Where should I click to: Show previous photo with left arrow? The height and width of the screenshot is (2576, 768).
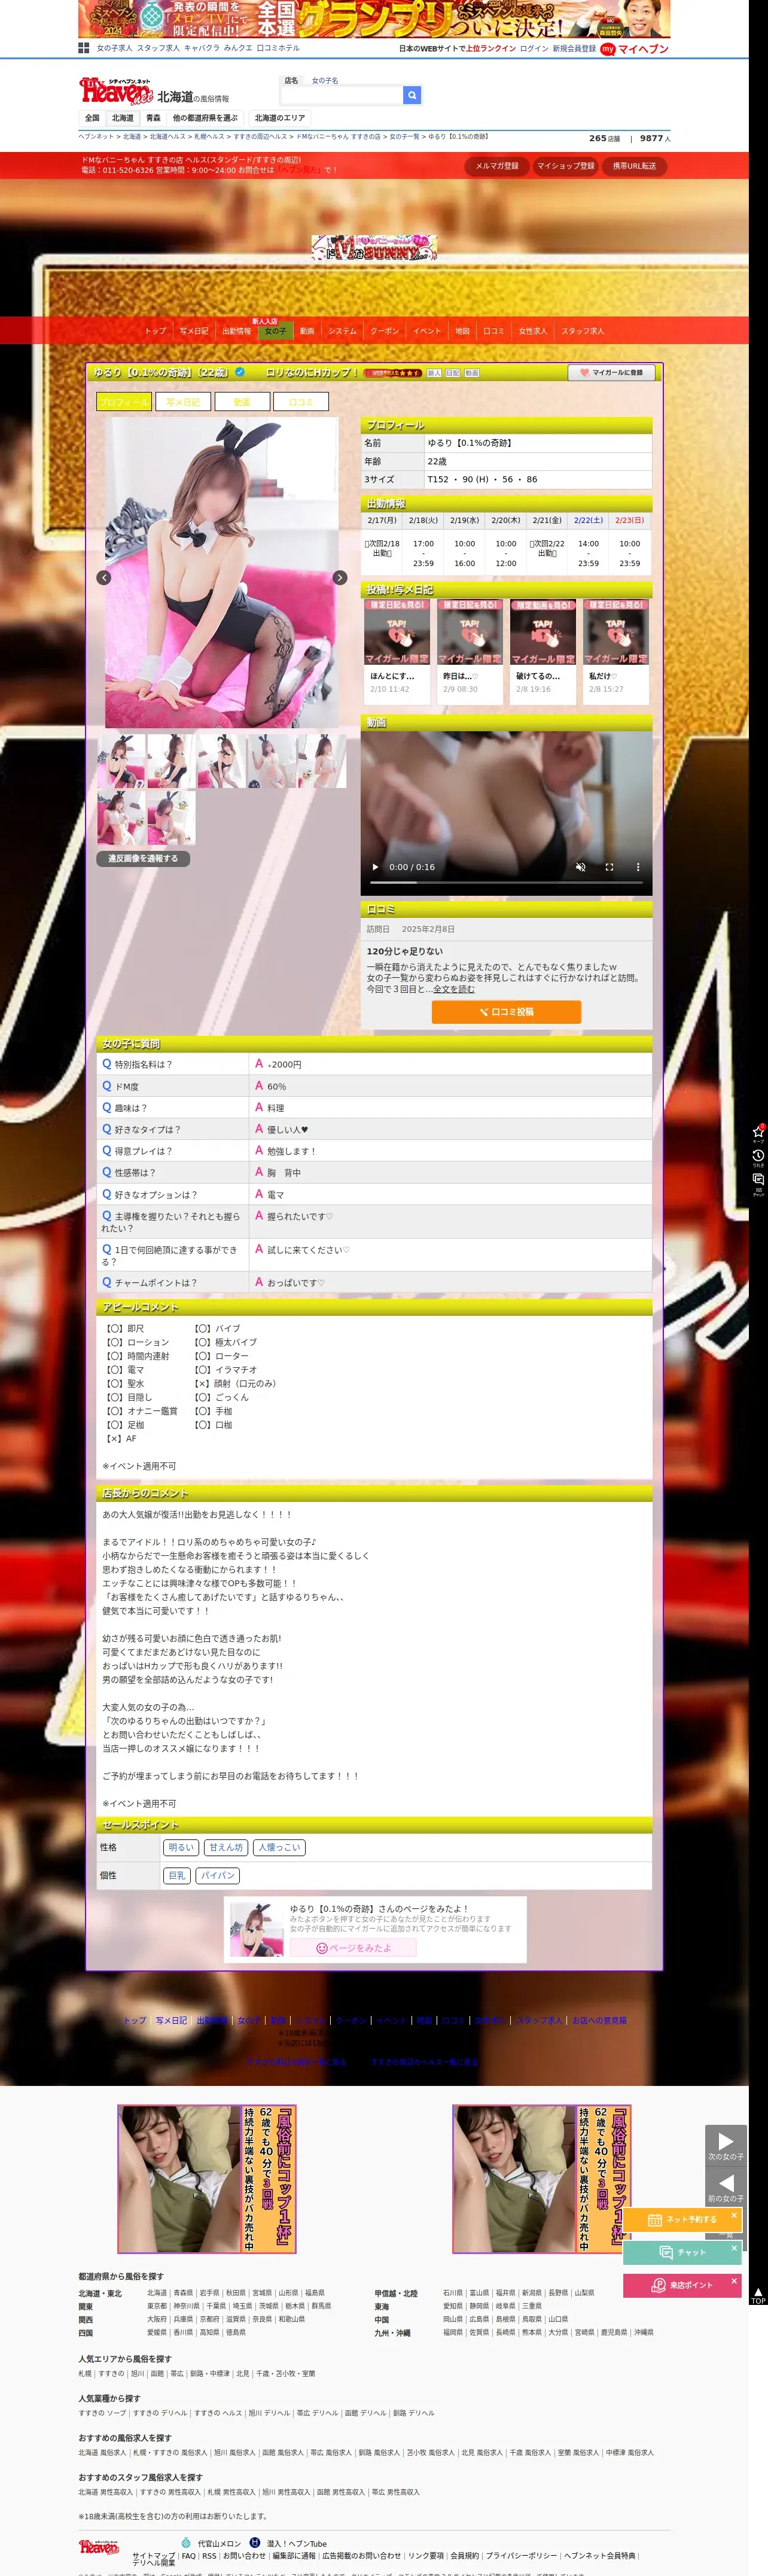(103, 578)
